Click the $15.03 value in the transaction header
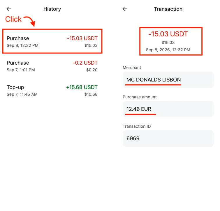The height and width of the screenshot is (211, 220). pyautogui.click(x=168, y=42)
